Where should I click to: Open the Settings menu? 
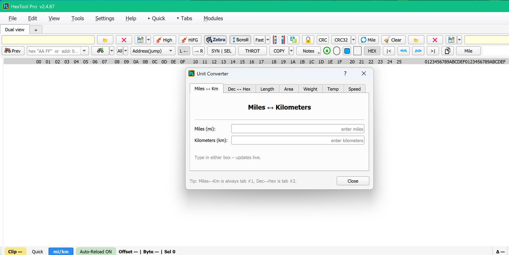pyautogui.click(x=105, y=18)
